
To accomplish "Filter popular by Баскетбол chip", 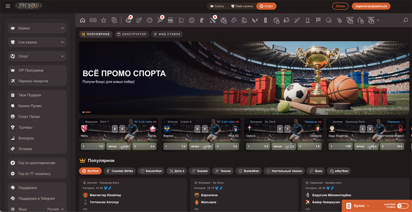I will (x=151, y=171).
